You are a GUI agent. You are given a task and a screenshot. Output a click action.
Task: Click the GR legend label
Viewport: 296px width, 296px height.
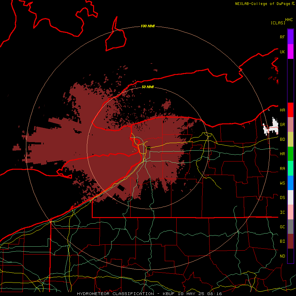coord(282,125)
